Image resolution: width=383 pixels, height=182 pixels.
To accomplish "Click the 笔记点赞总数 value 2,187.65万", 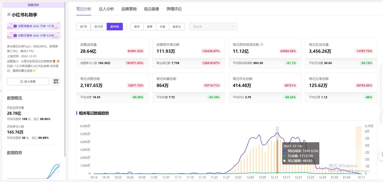I will point(91,85).
